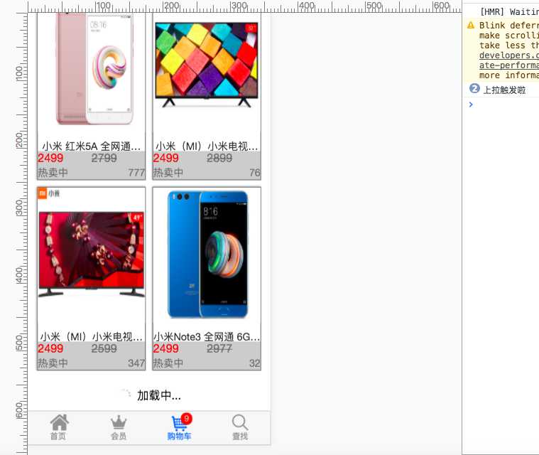The width and height of the screenshot is (539, 455).
Task: Click the stock count 347
Action: pos(136,363)
